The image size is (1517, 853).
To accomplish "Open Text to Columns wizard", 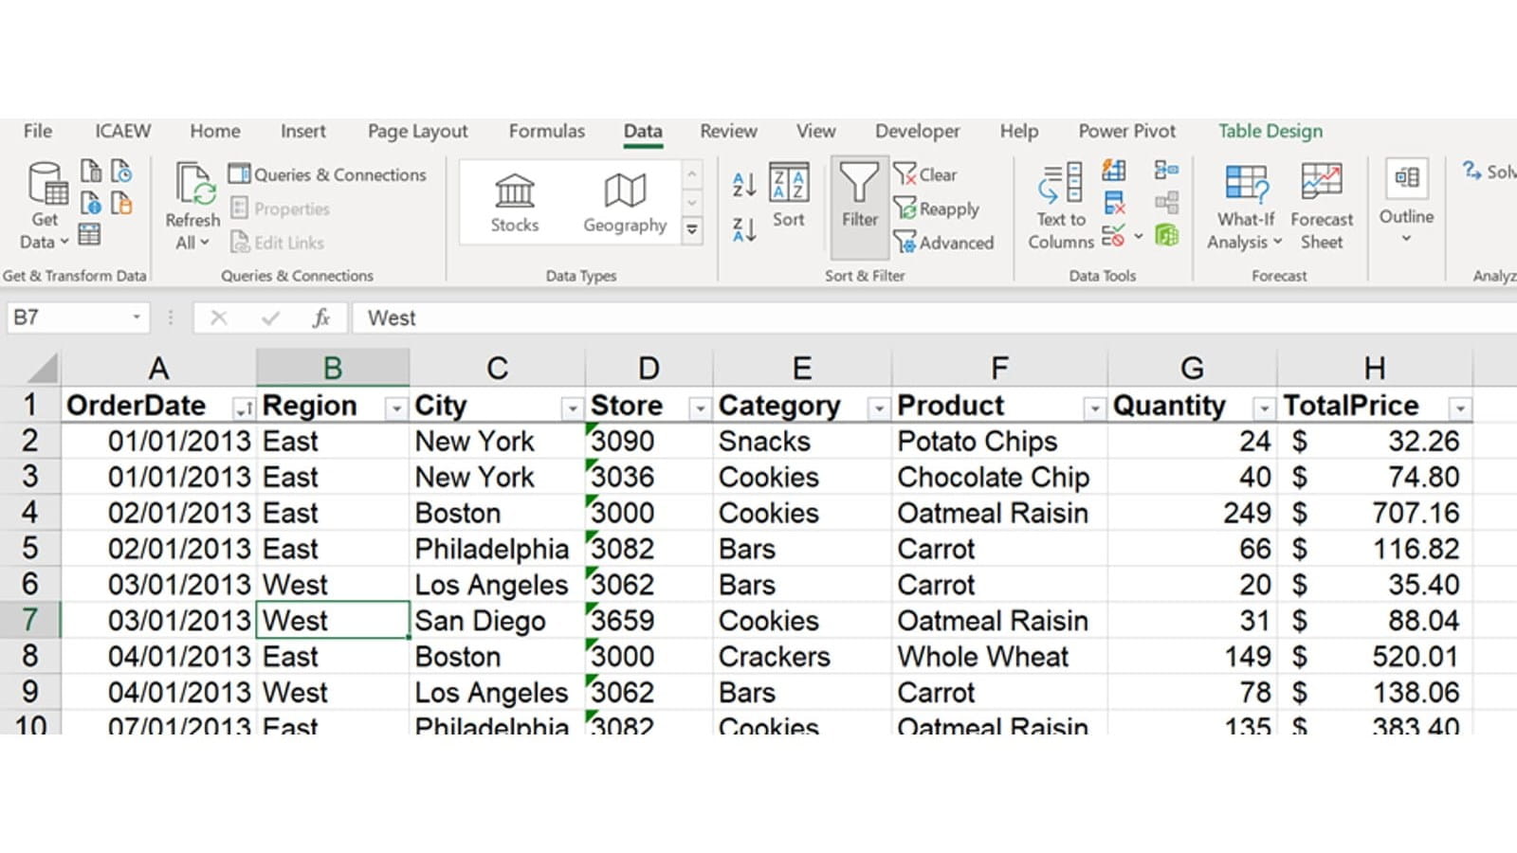I will tap(1060, 204).
